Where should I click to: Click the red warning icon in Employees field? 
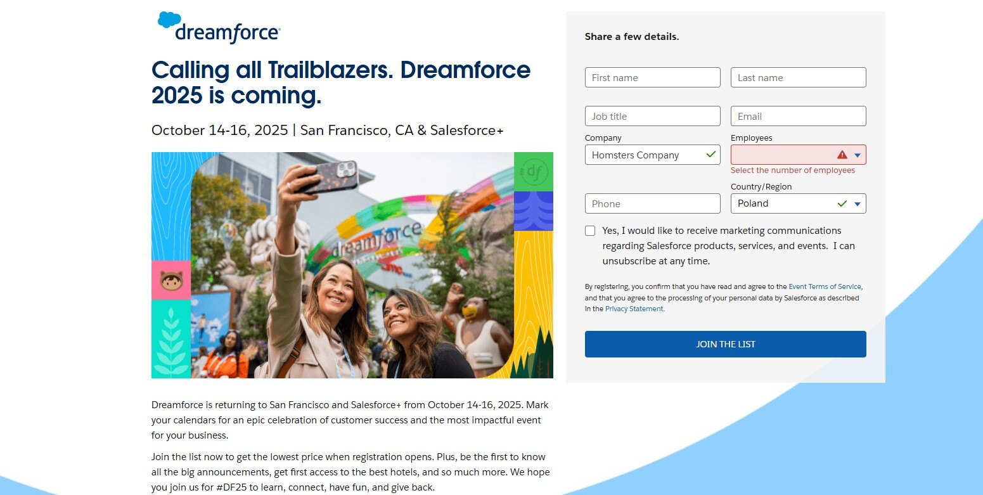pos(842,155)
